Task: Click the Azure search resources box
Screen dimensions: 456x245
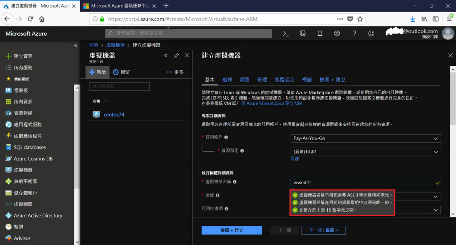Action: pos(188,33)
